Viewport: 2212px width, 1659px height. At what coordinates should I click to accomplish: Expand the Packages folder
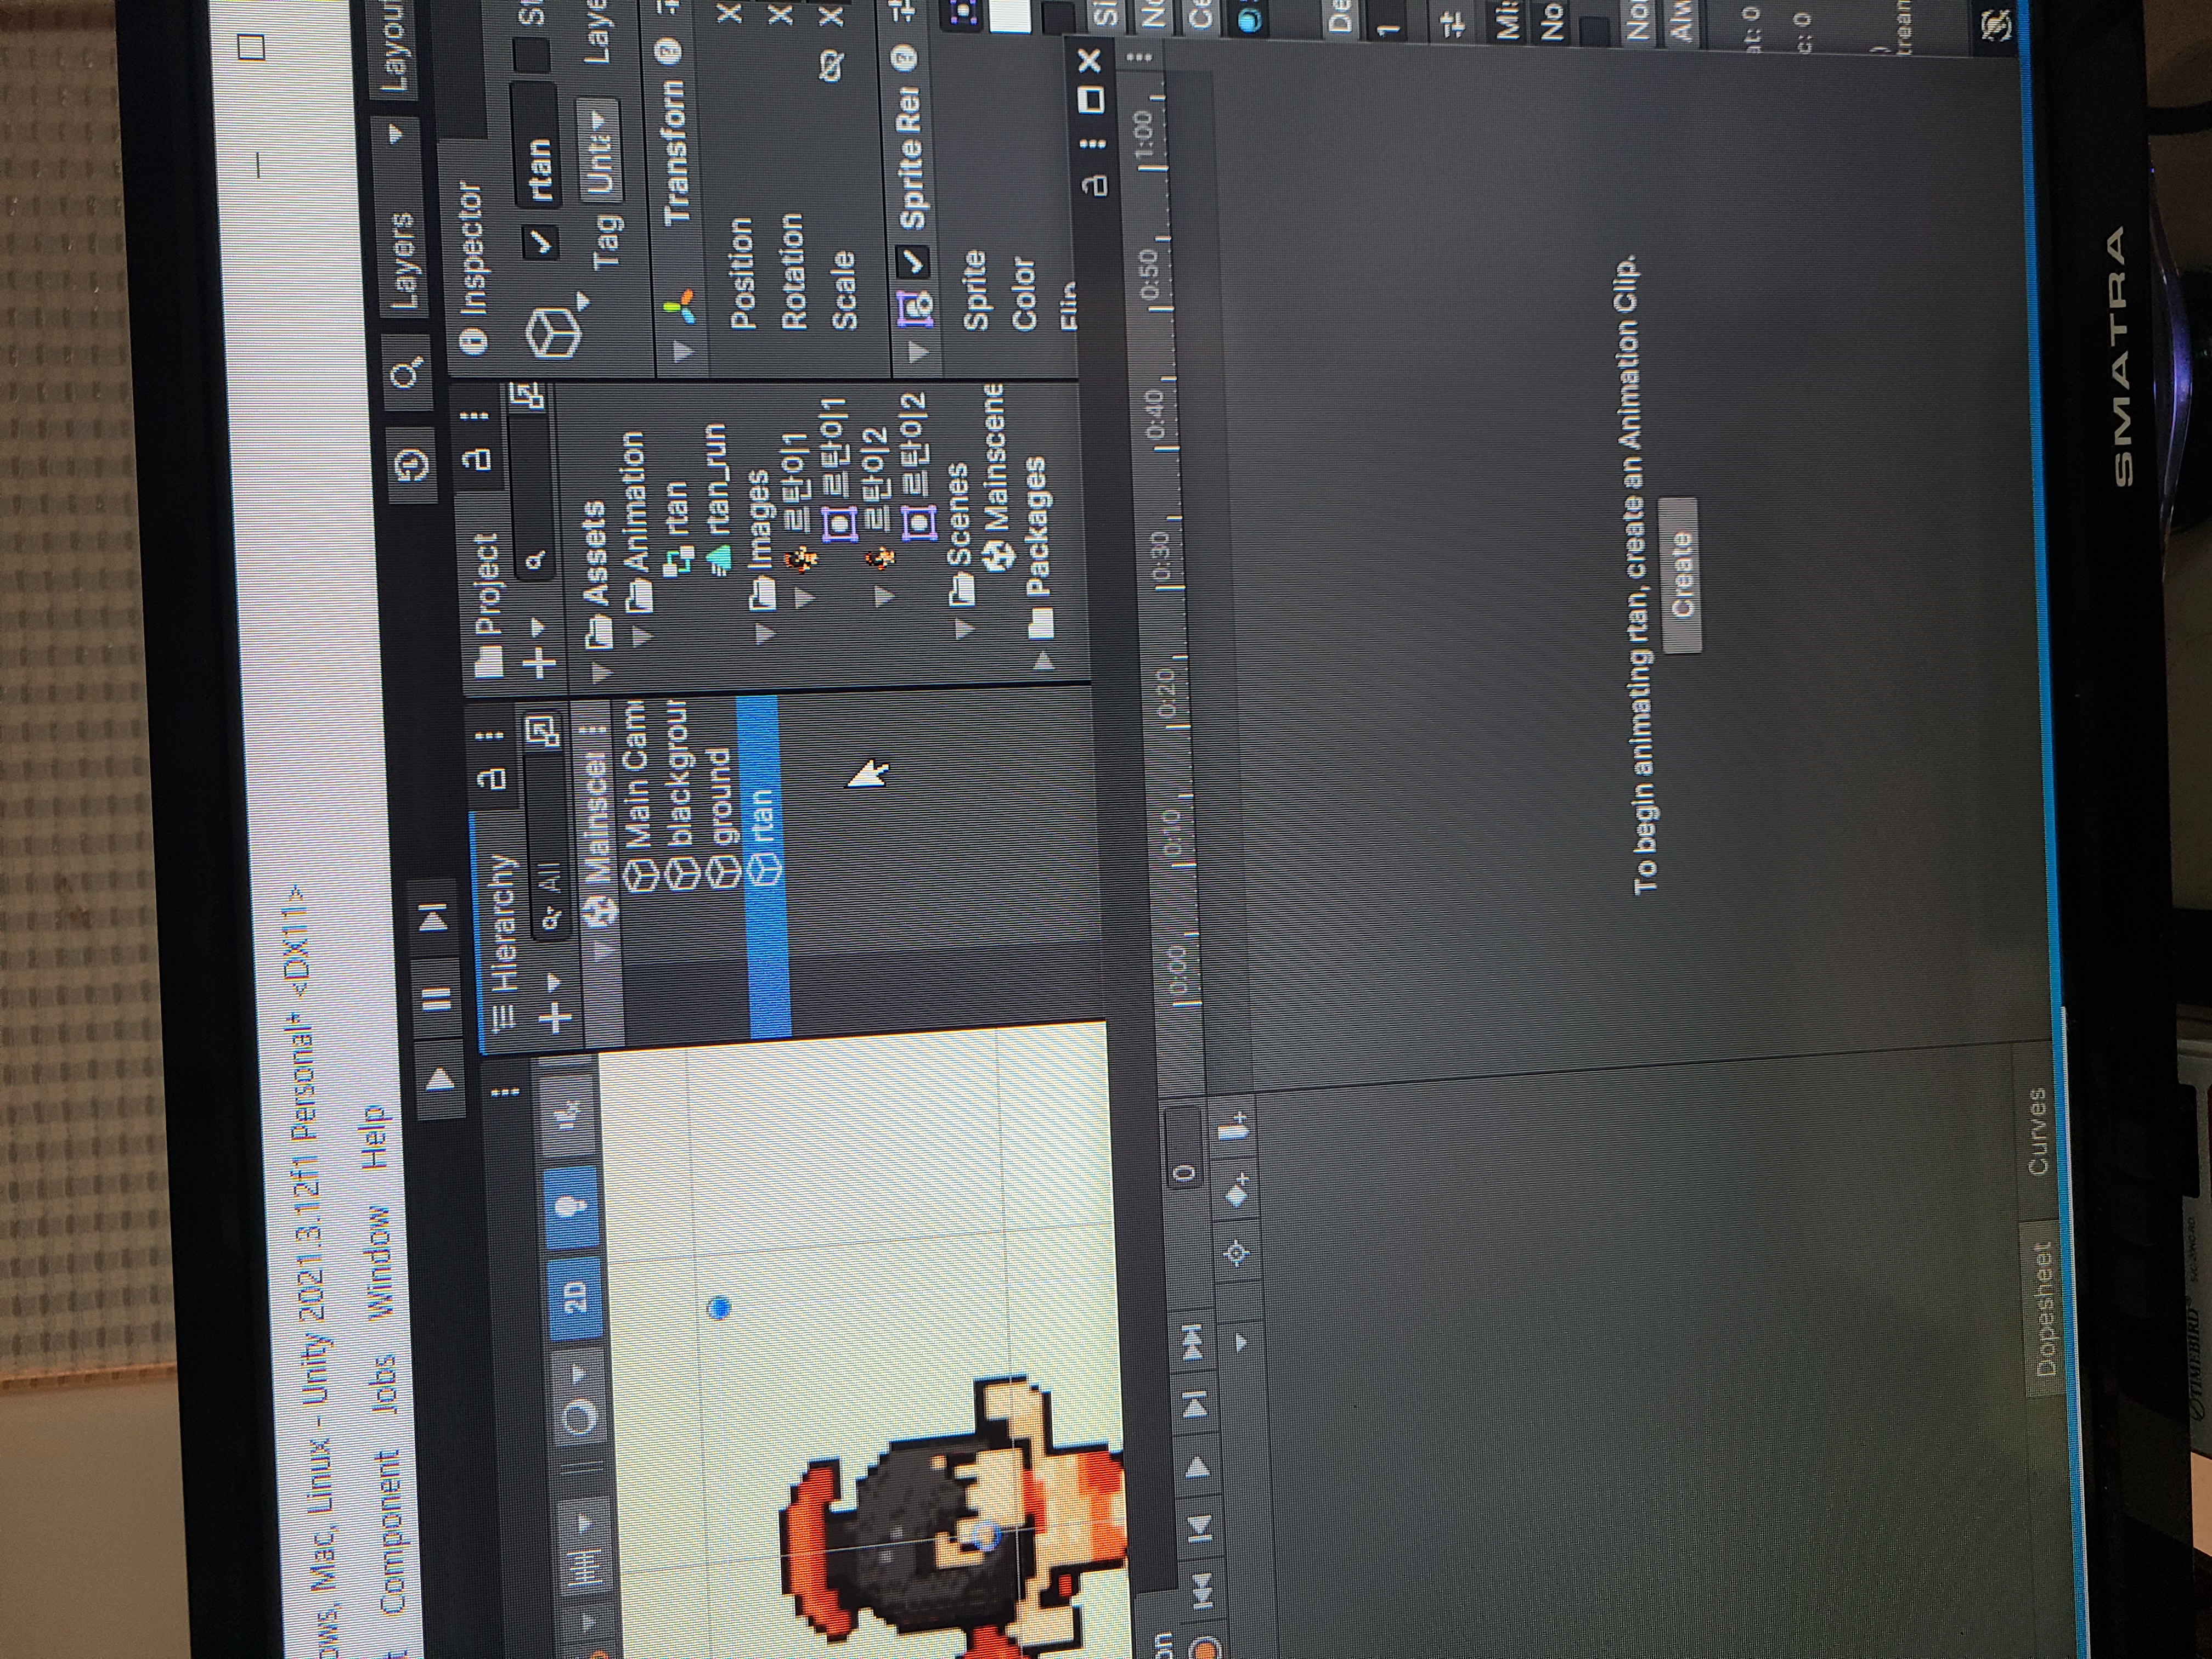point(1044,660)
